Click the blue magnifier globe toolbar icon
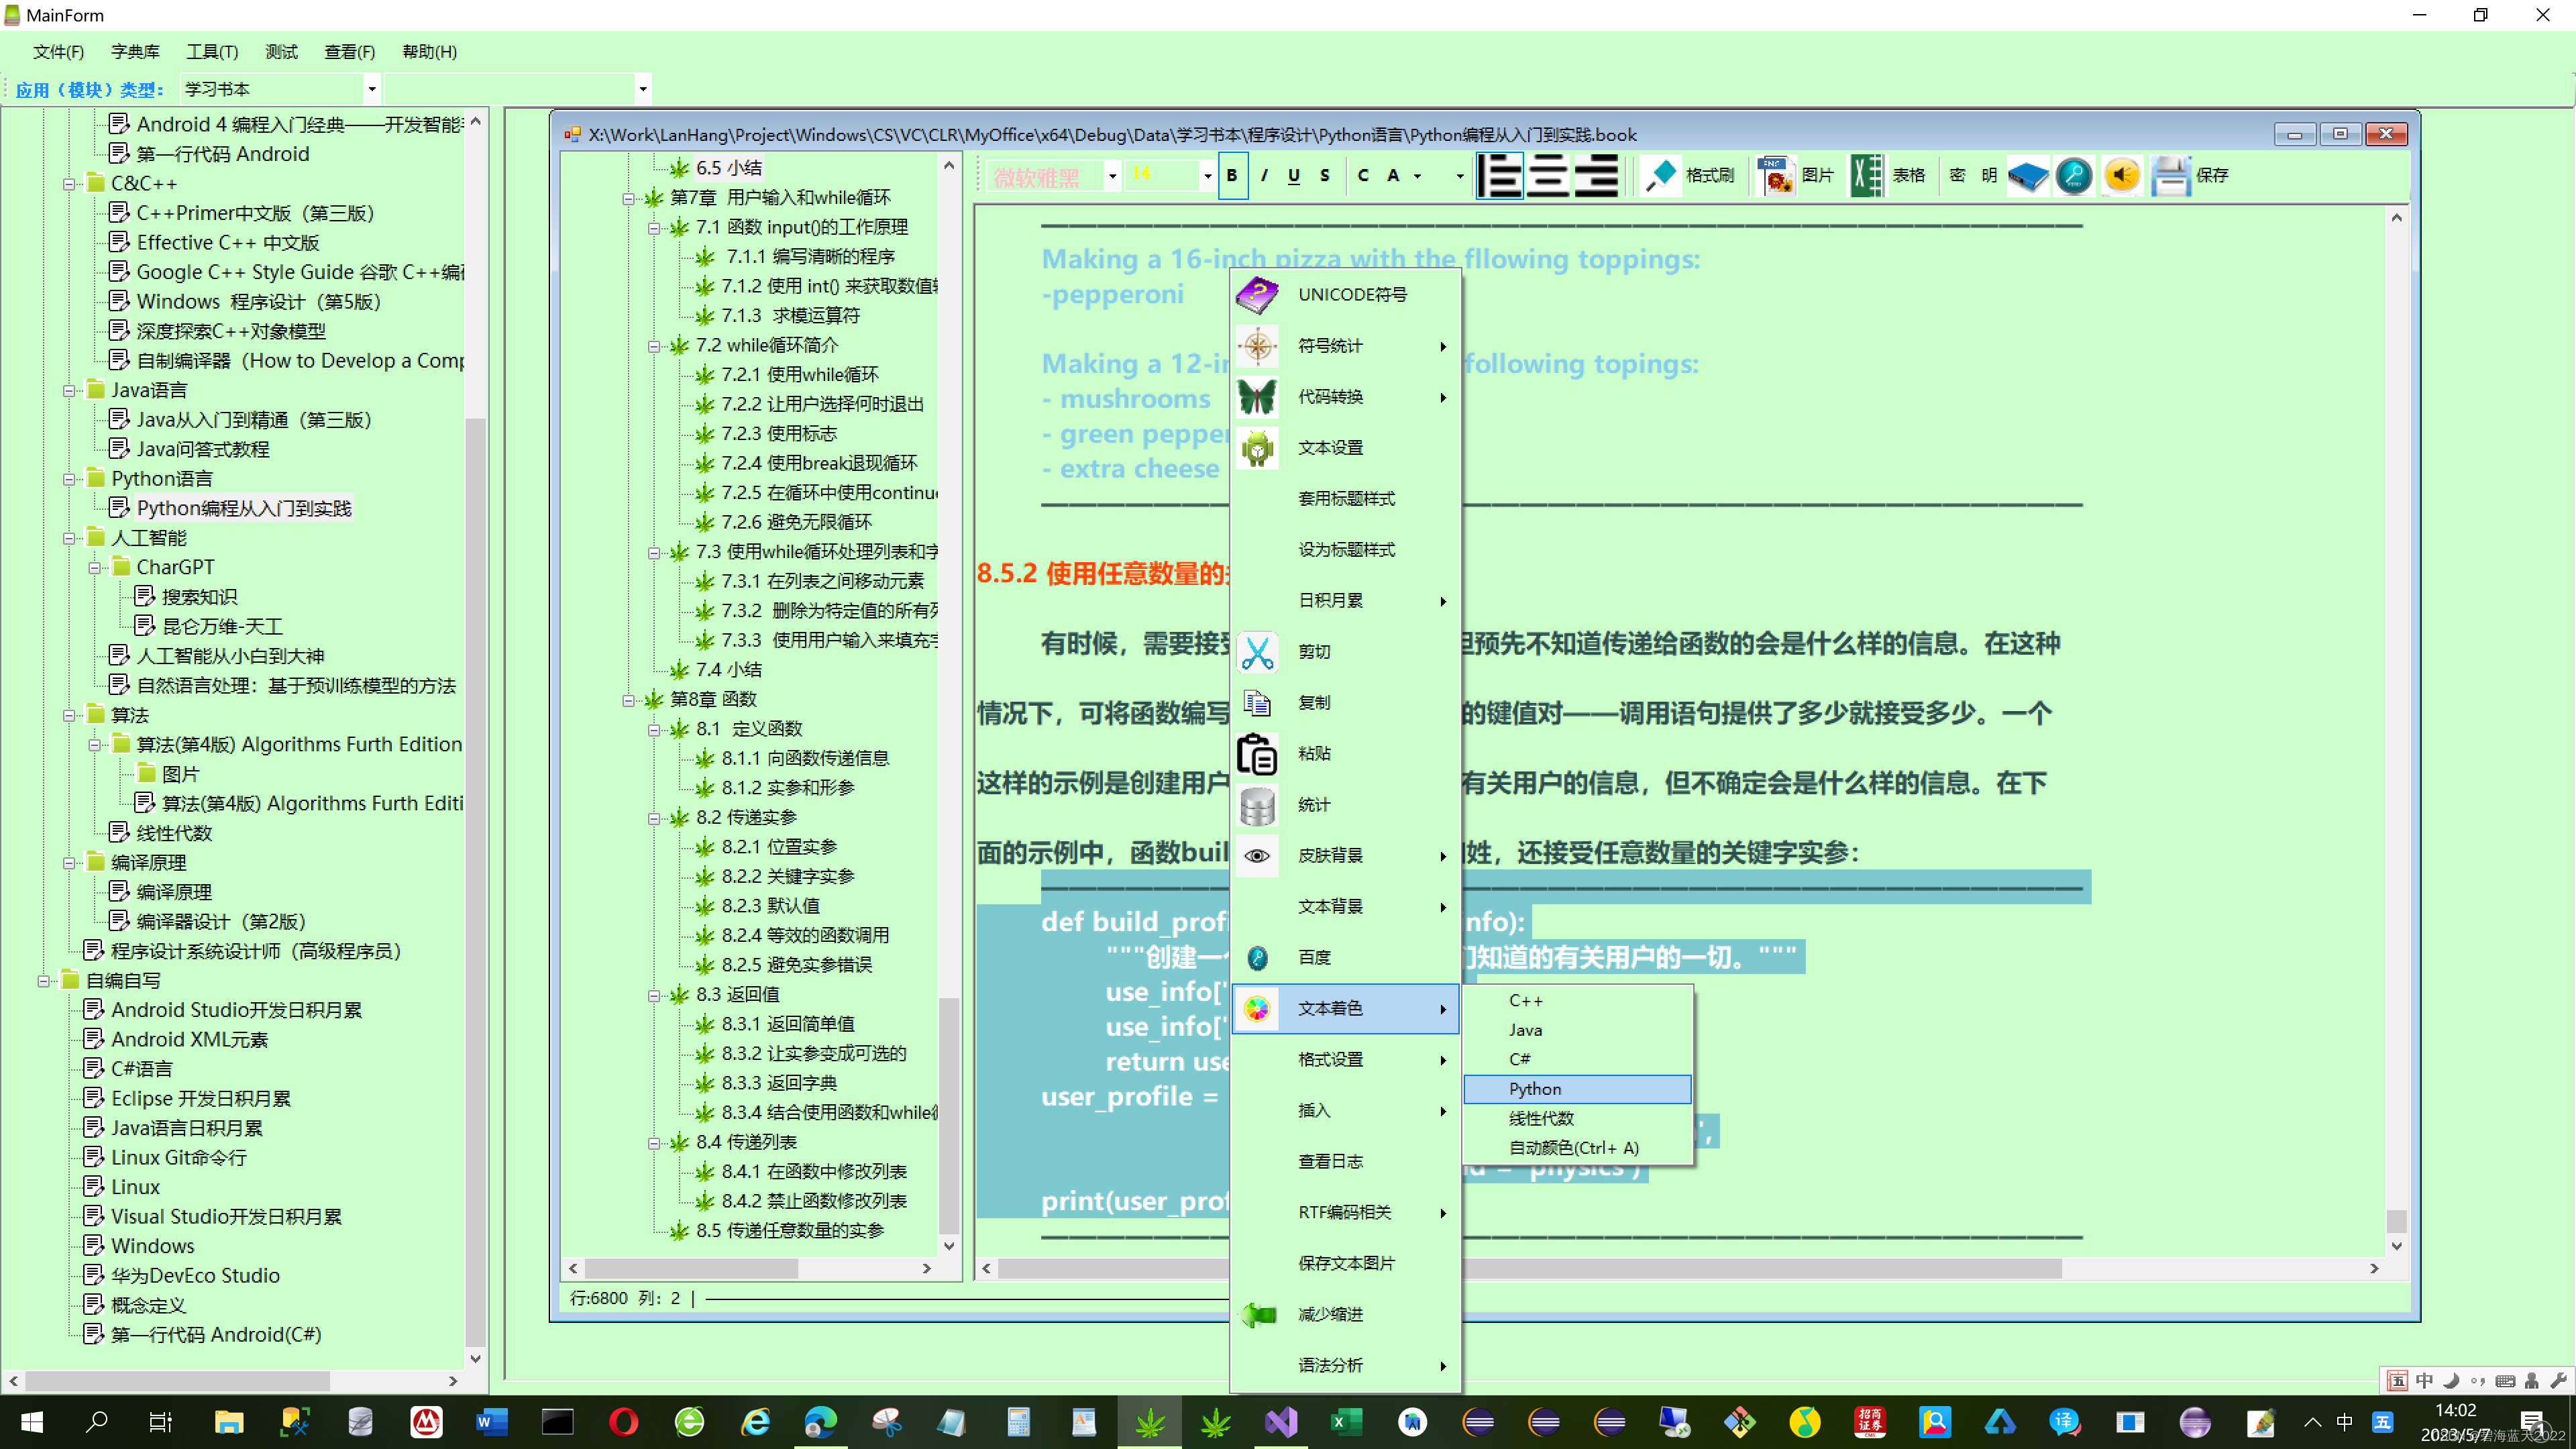Viewport: 2576px width, 1449px height. click(2074, 175)
